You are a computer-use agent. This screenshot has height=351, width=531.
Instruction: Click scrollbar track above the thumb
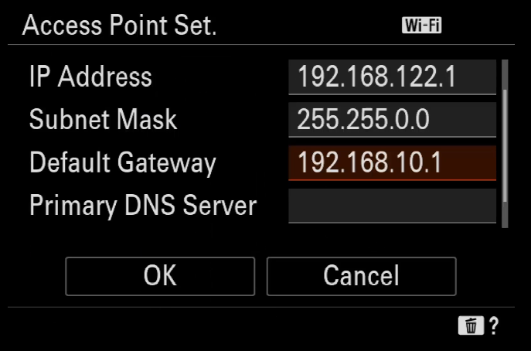(x=505, y=74)
